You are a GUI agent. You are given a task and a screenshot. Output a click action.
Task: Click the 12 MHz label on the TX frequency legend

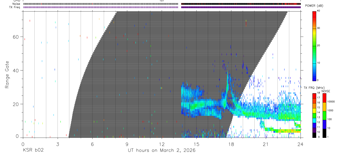(318, 122)
